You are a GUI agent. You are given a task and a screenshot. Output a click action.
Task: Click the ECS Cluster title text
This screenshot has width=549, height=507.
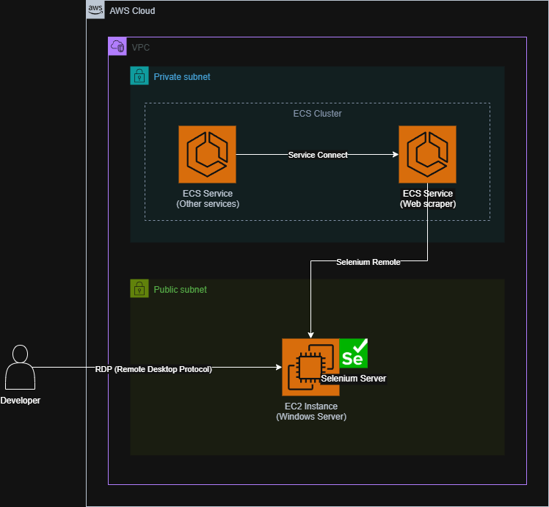pyautogui.click(x=317, y=114)
